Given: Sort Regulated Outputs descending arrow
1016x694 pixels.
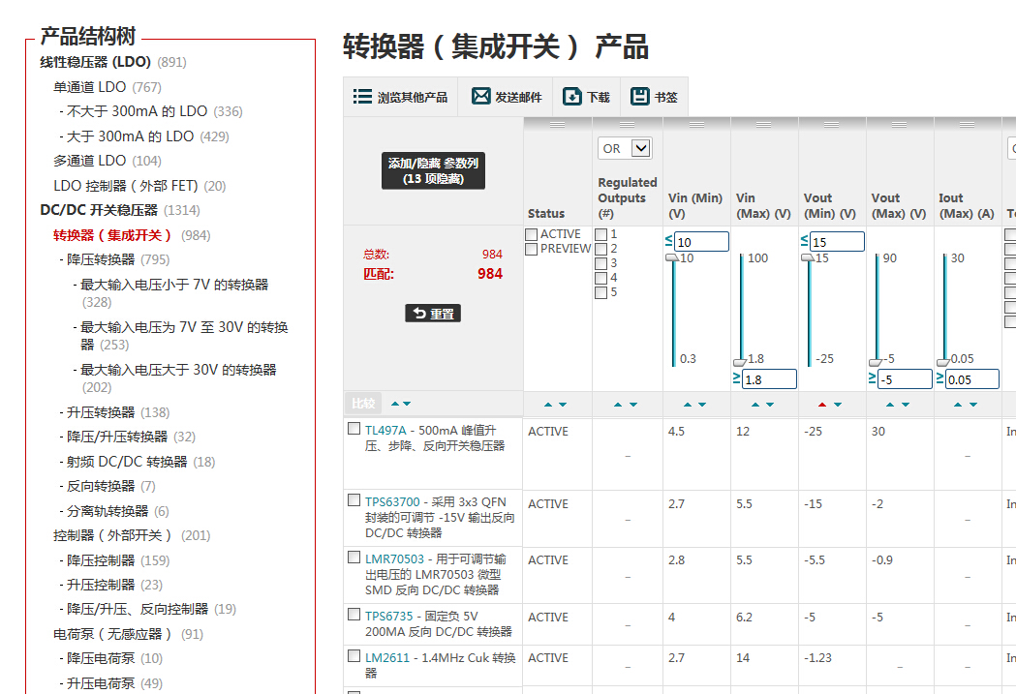Looking at the screenshot, I should pos(633,405).
